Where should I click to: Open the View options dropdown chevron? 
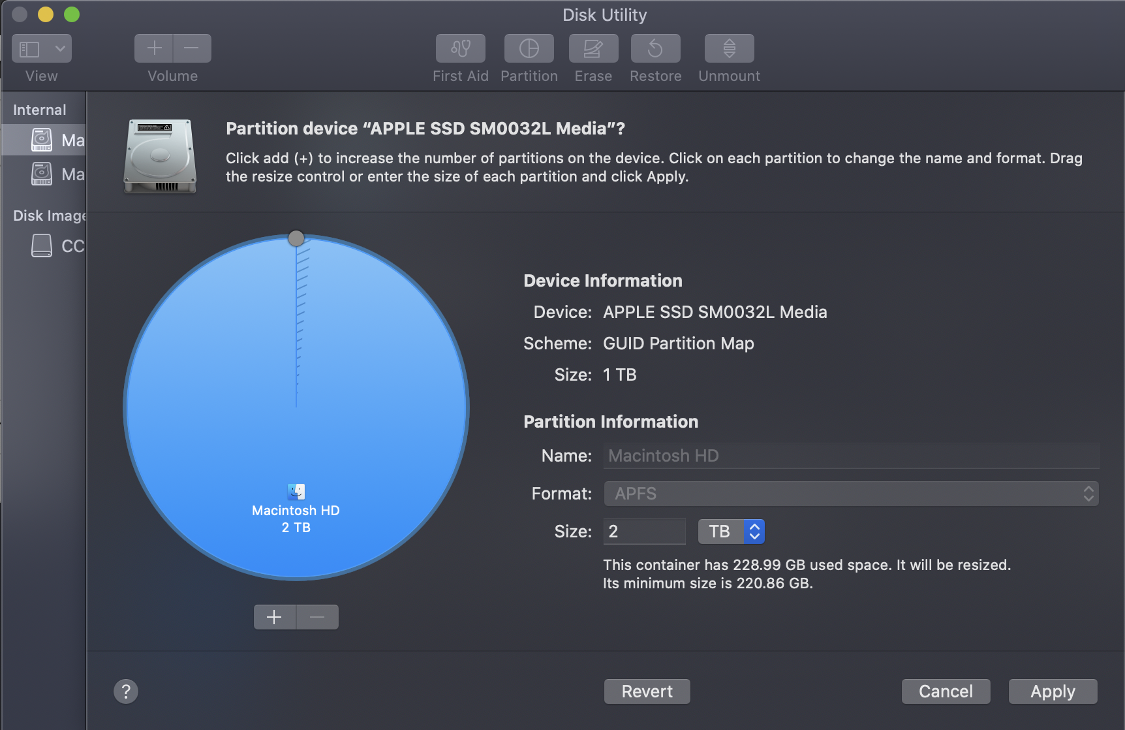61,48
